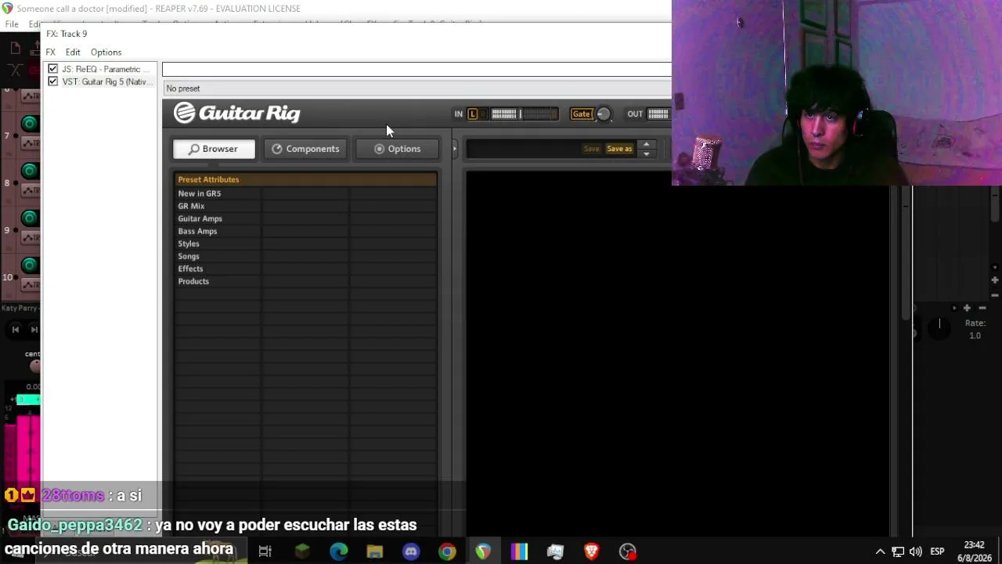The width and height of the screenshot is (1002, 564).
Task: Select 'Bass Amps' preset attribute
Action: point(197,231)
